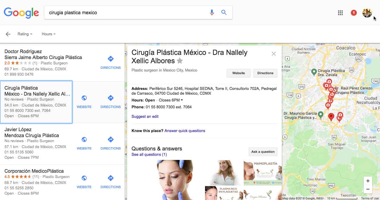This screenshot has height=200, width=380.
Task: Select Corporación MedicoPlástica listing title
Action: [34, 171]
